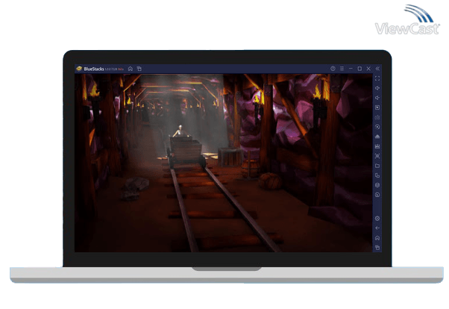Increase volume using upper speaker icon

point(377,88)
